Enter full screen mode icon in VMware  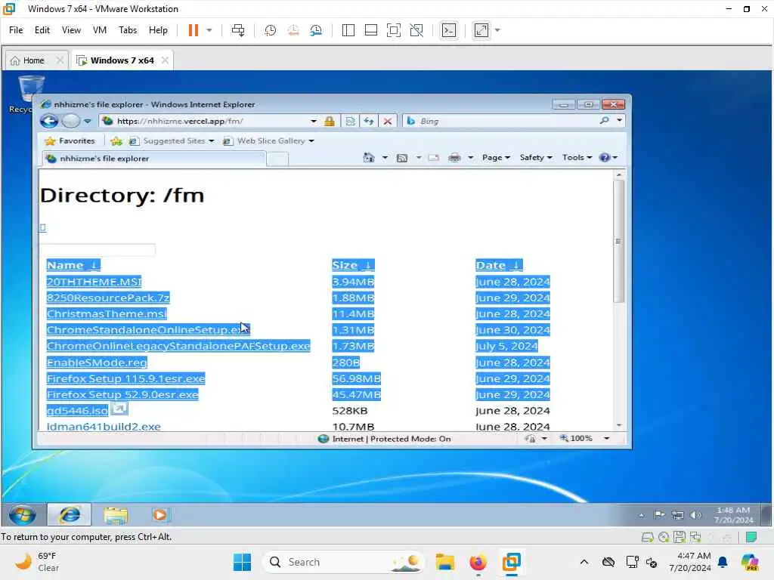tap(393, 30)
